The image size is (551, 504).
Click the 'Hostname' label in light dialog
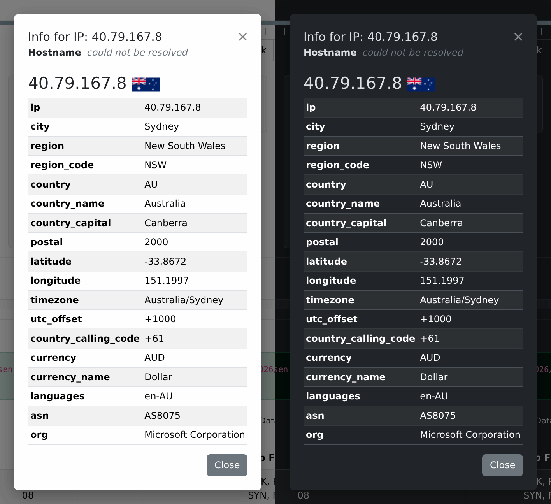55,53
